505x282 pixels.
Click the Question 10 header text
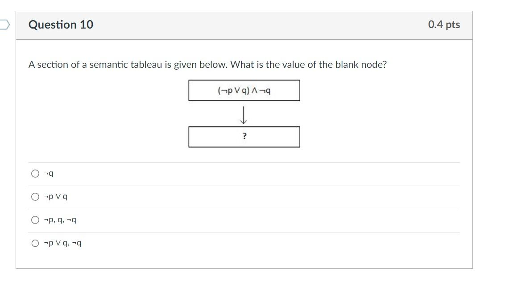click(x=62, y=25)
